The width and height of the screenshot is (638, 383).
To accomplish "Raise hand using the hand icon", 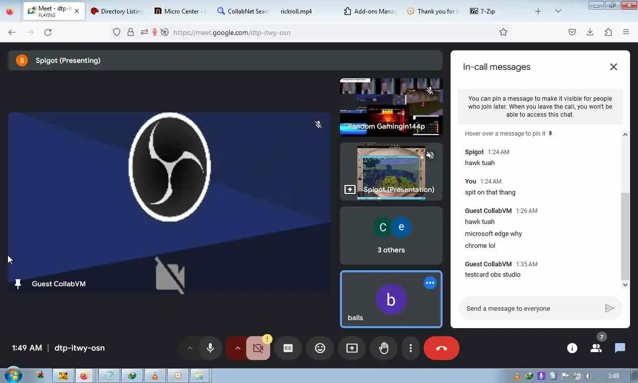I will [x=384, y=348].
